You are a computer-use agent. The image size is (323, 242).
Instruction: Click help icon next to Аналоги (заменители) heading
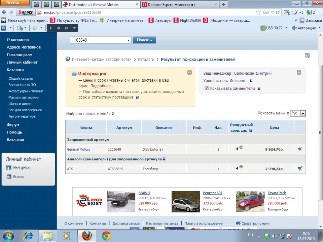(x=164, y=159)
